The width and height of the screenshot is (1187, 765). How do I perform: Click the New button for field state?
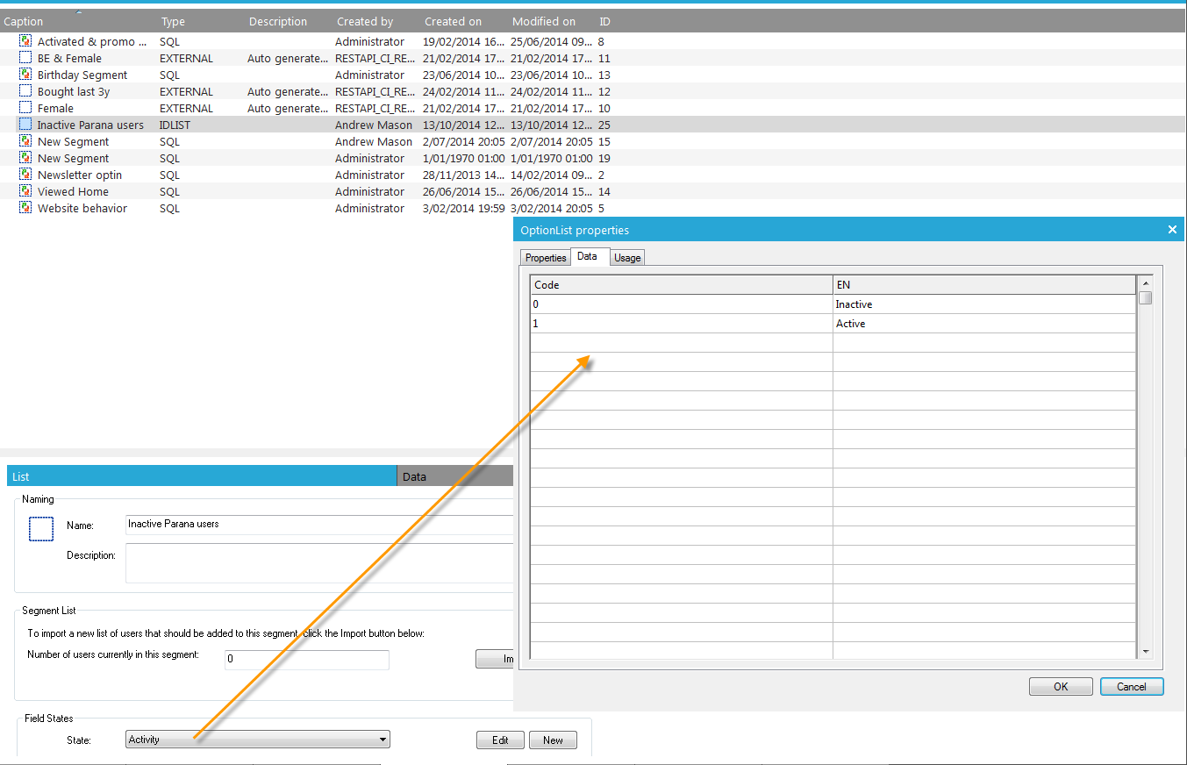coord(553,740)
